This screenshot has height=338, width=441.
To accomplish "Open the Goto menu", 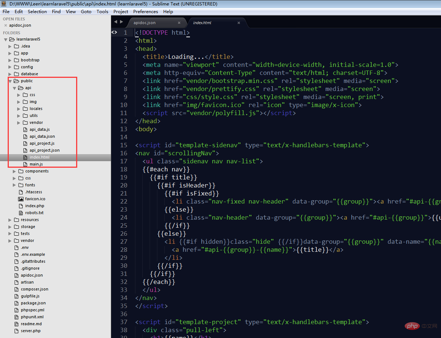I will coord(86,11).
